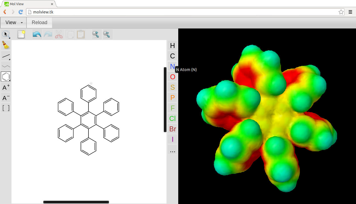Viewport: 356px width, 204px height.
Task: Choose the single bond line tool
Action: 6,56
